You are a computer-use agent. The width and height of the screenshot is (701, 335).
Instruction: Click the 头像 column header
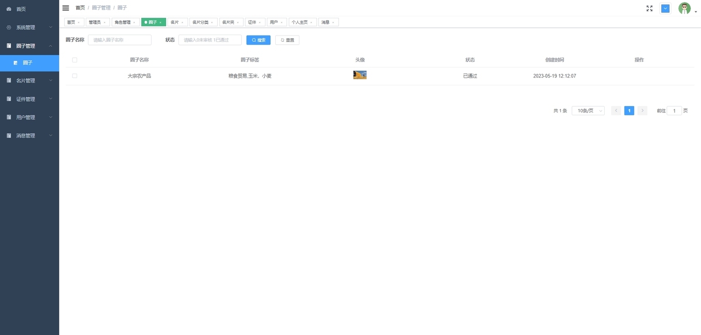tap(360, 60)
